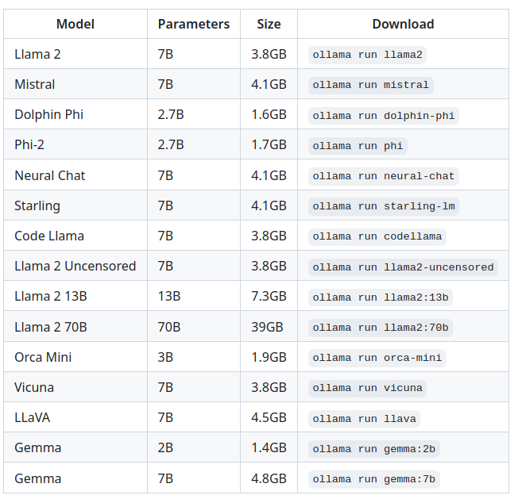Select the "ollama run starling-lm" command
Screen dimensions: 522x499
click(384, 206)
